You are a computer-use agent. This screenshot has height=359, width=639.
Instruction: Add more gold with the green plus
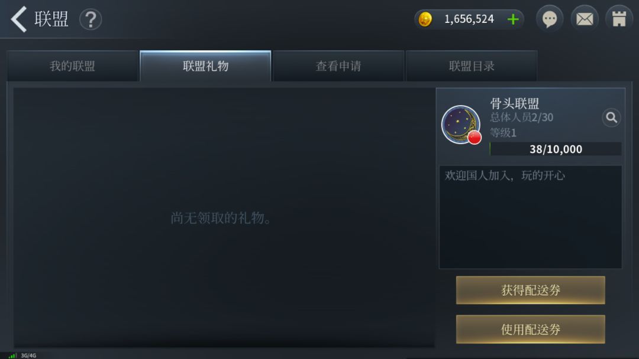(x=513, y=19)
